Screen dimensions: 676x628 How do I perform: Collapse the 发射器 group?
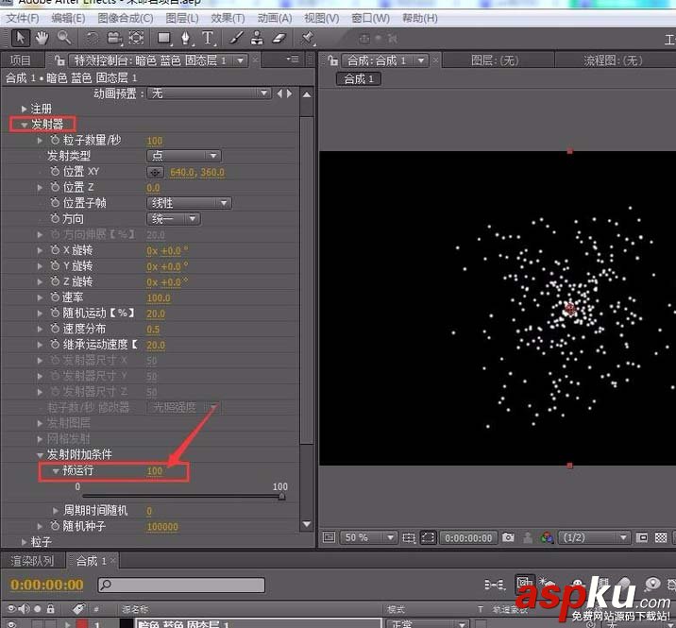25,125
